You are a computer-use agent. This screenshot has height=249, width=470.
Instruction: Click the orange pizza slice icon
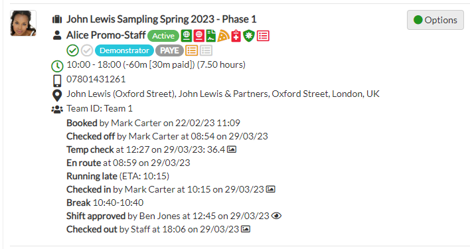pyautogui.click(x=223, y=36)
